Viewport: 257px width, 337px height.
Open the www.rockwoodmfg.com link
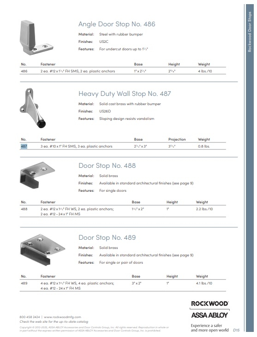62,317
